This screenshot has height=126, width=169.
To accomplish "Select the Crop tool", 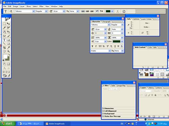I will [4, 48].
